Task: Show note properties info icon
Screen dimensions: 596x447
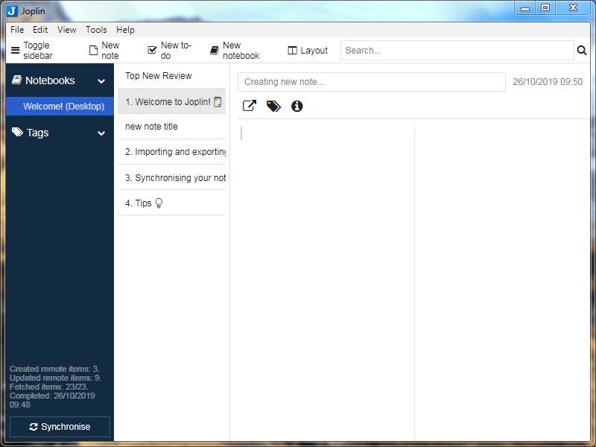Action: (297, 106)
